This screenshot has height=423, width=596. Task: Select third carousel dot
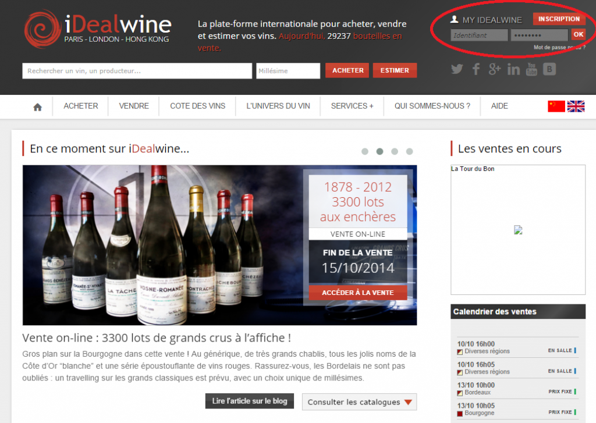(395, 151)
